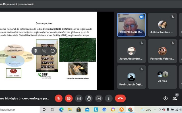This screenshot has width=182, height=113.
Task: Open File Explorer from the taskbar
Action: point(70,110)
